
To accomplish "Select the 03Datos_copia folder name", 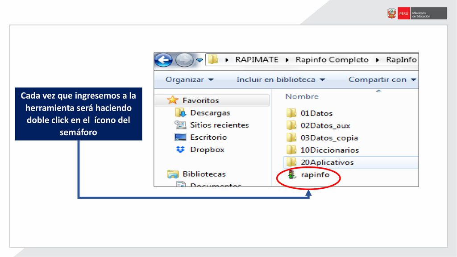I will 329,138.
